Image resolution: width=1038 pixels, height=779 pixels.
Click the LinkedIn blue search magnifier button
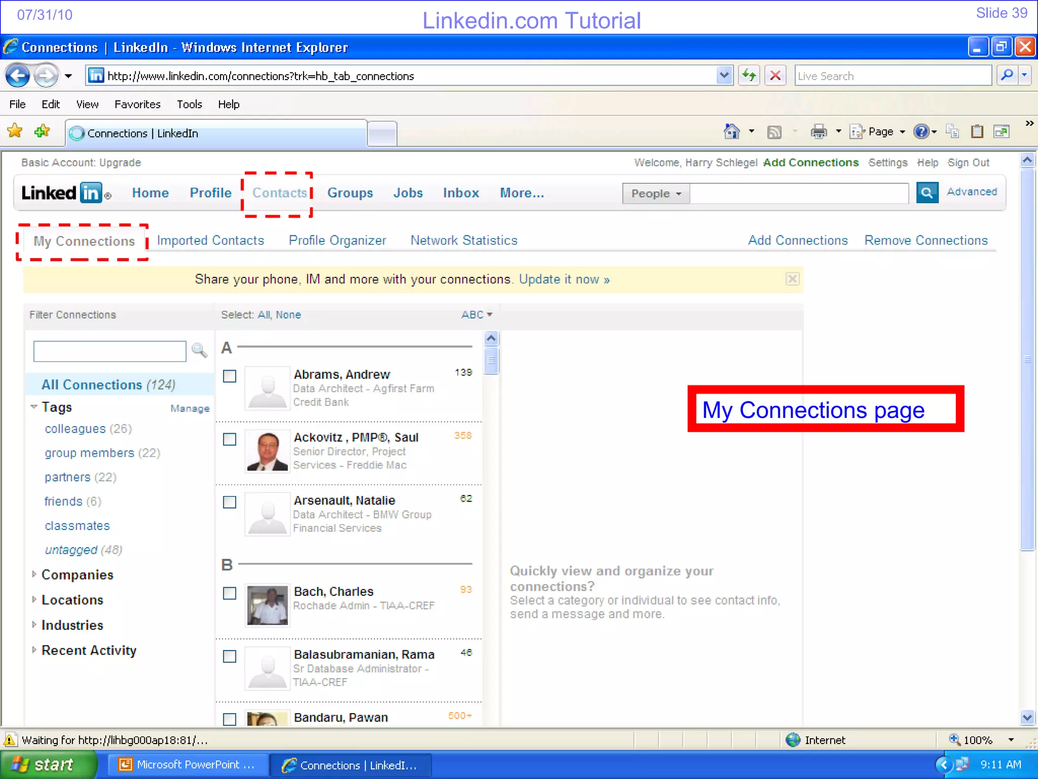(x=926, y=193)
